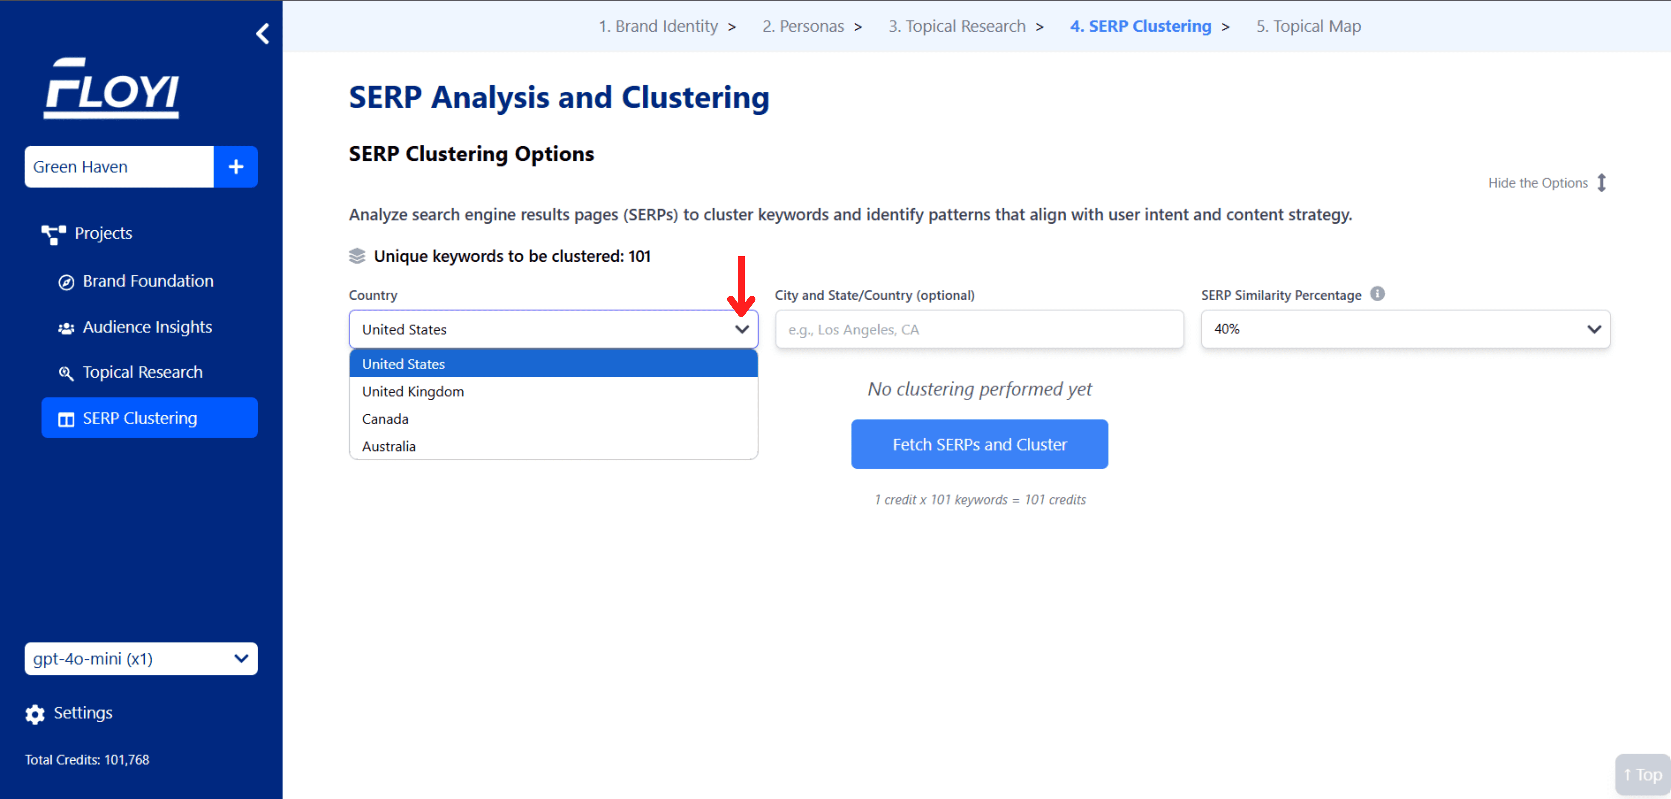This screenshot has height=799, width=1671.
Task: Click the Topical Research magnifier icon
Action: pos(66,373)
